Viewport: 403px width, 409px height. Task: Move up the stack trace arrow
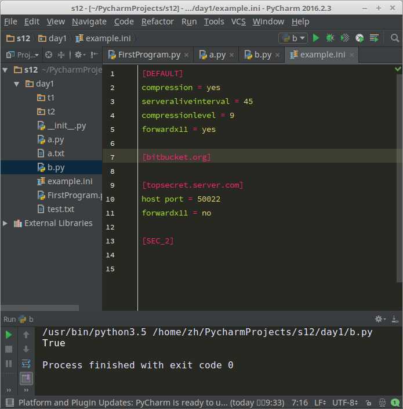coord(26,335)
